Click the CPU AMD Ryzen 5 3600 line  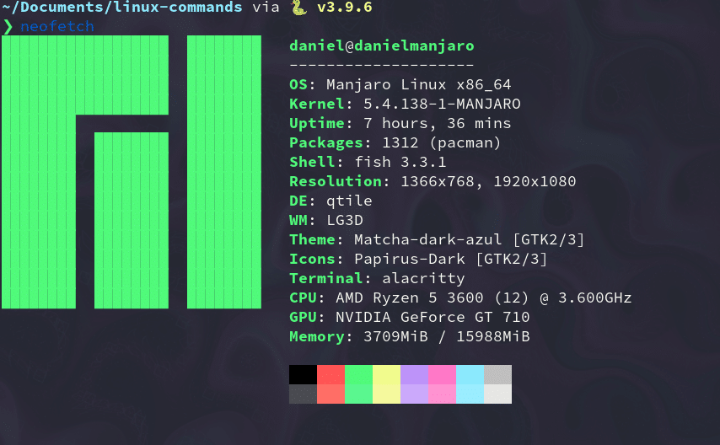tap(460, 298)
